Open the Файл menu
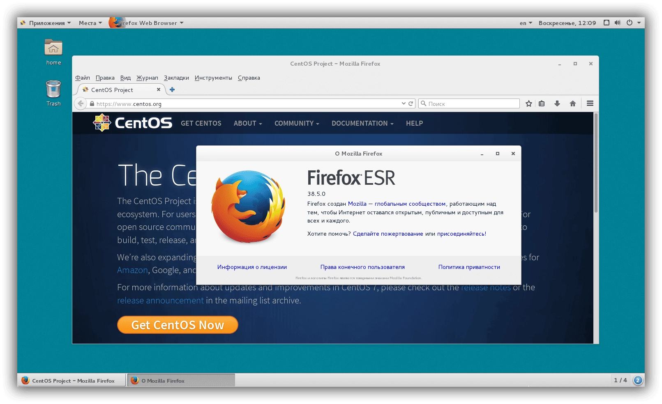 click(x=83, y=78)
